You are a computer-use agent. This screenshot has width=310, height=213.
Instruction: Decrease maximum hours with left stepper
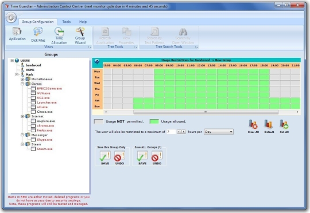click(x=179, y=132)
